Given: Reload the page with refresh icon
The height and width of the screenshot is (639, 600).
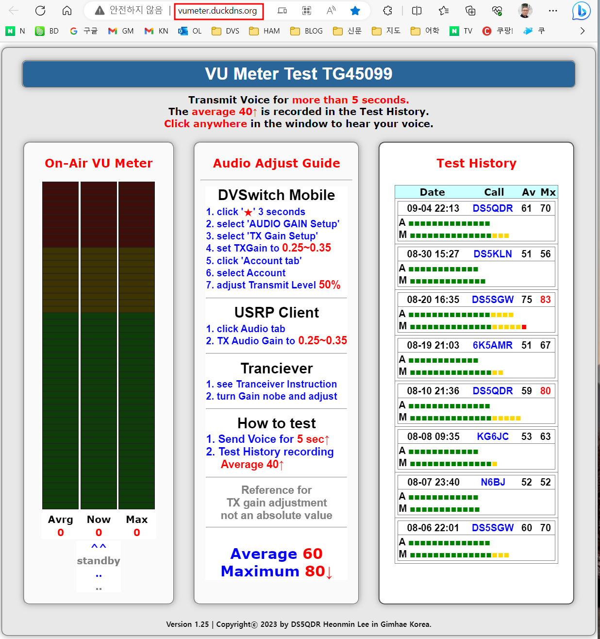Looking at the screenshot, I should coord(40,10).
